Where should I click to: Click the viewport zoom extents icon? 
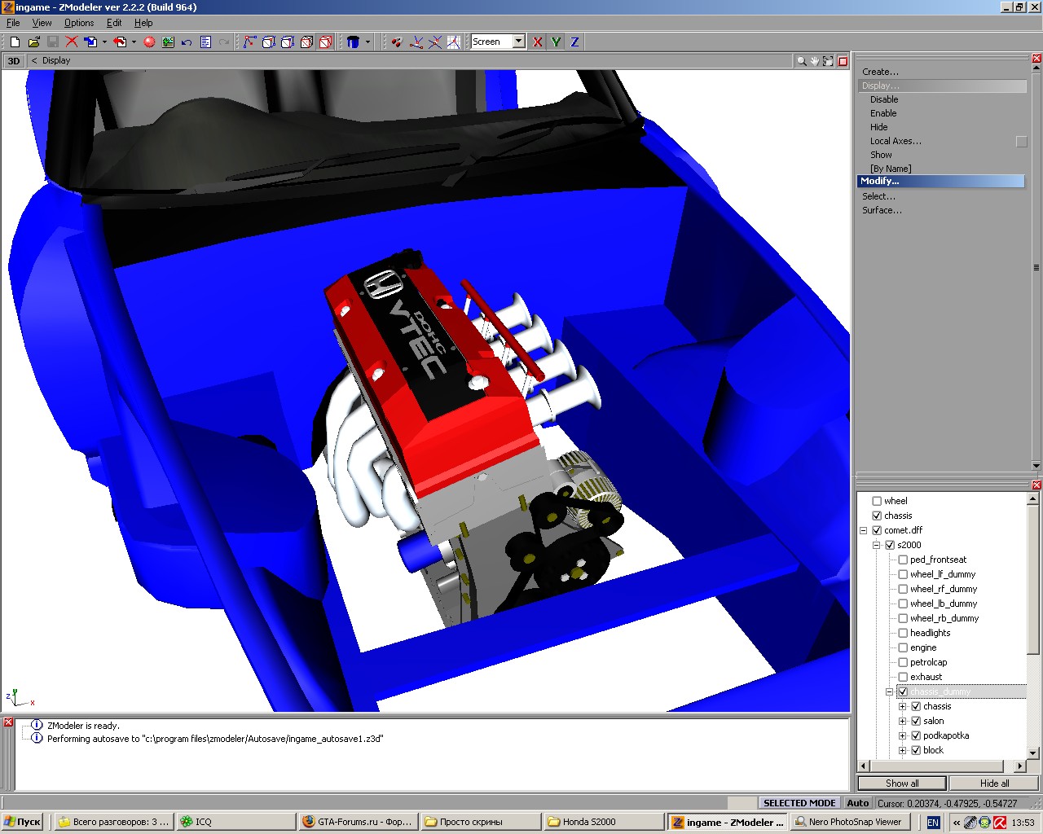[x=828, y=61]
